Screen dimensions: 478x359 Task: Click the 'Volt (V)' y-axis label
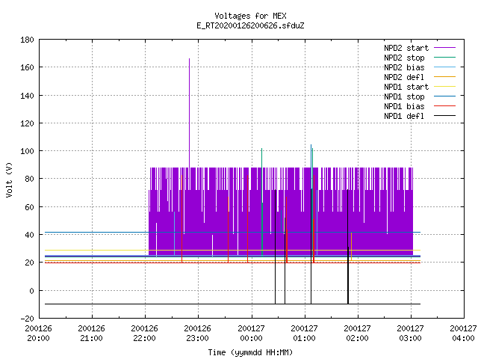point(9,179)
